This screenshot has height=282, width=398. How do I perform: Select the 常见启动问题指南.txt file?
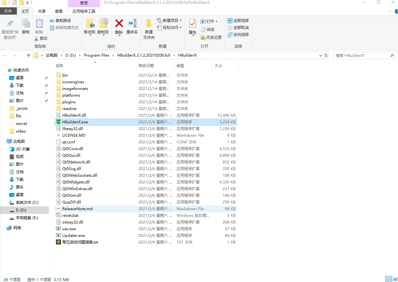click(145, 242)
